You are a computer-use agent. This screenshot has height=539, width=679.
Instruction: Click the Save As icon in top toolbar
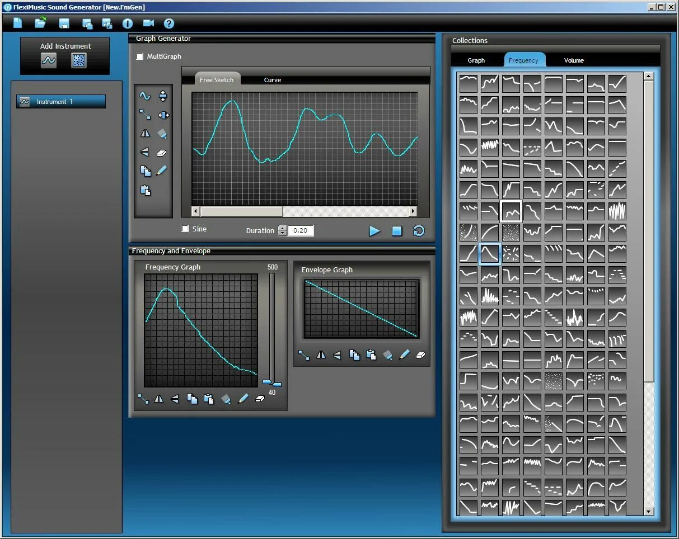click(87, 23)
